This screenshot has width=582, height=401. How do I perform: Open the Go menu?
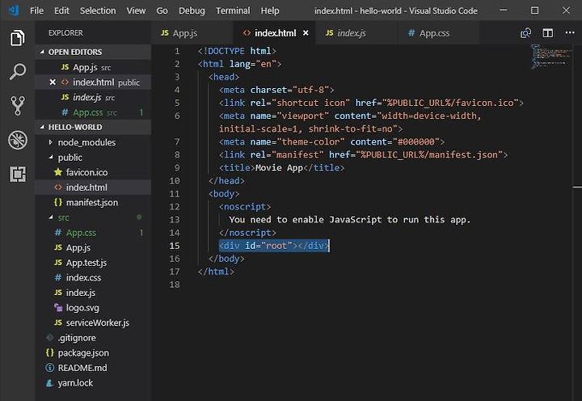coord(162,11)
